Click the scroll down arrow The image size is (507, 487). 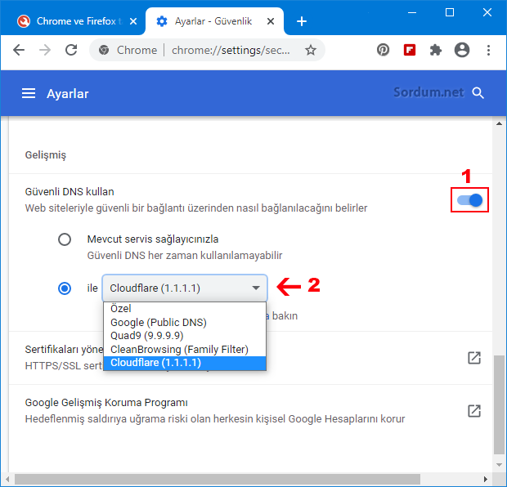tap(499, 465)
